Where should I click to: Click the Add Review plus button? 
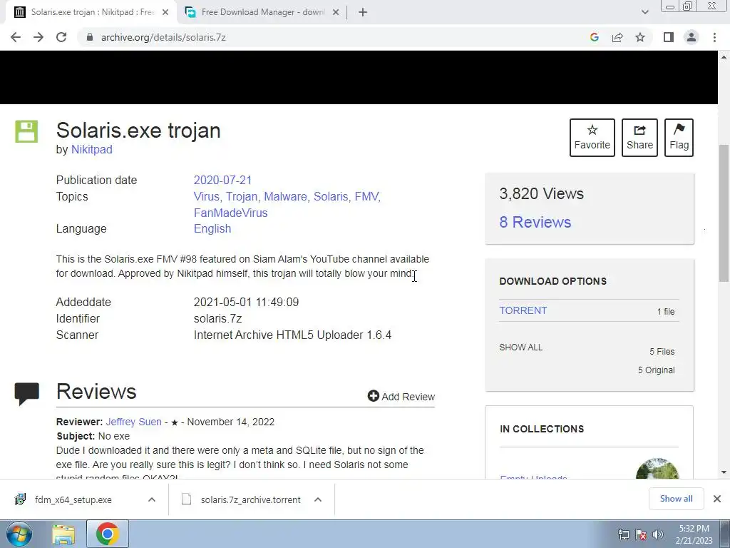click(401, 397)
